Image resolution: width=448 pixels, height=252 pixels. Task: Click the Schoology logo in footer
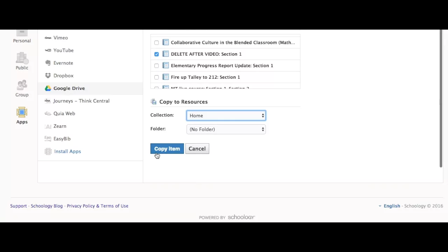tap(241, 217)
